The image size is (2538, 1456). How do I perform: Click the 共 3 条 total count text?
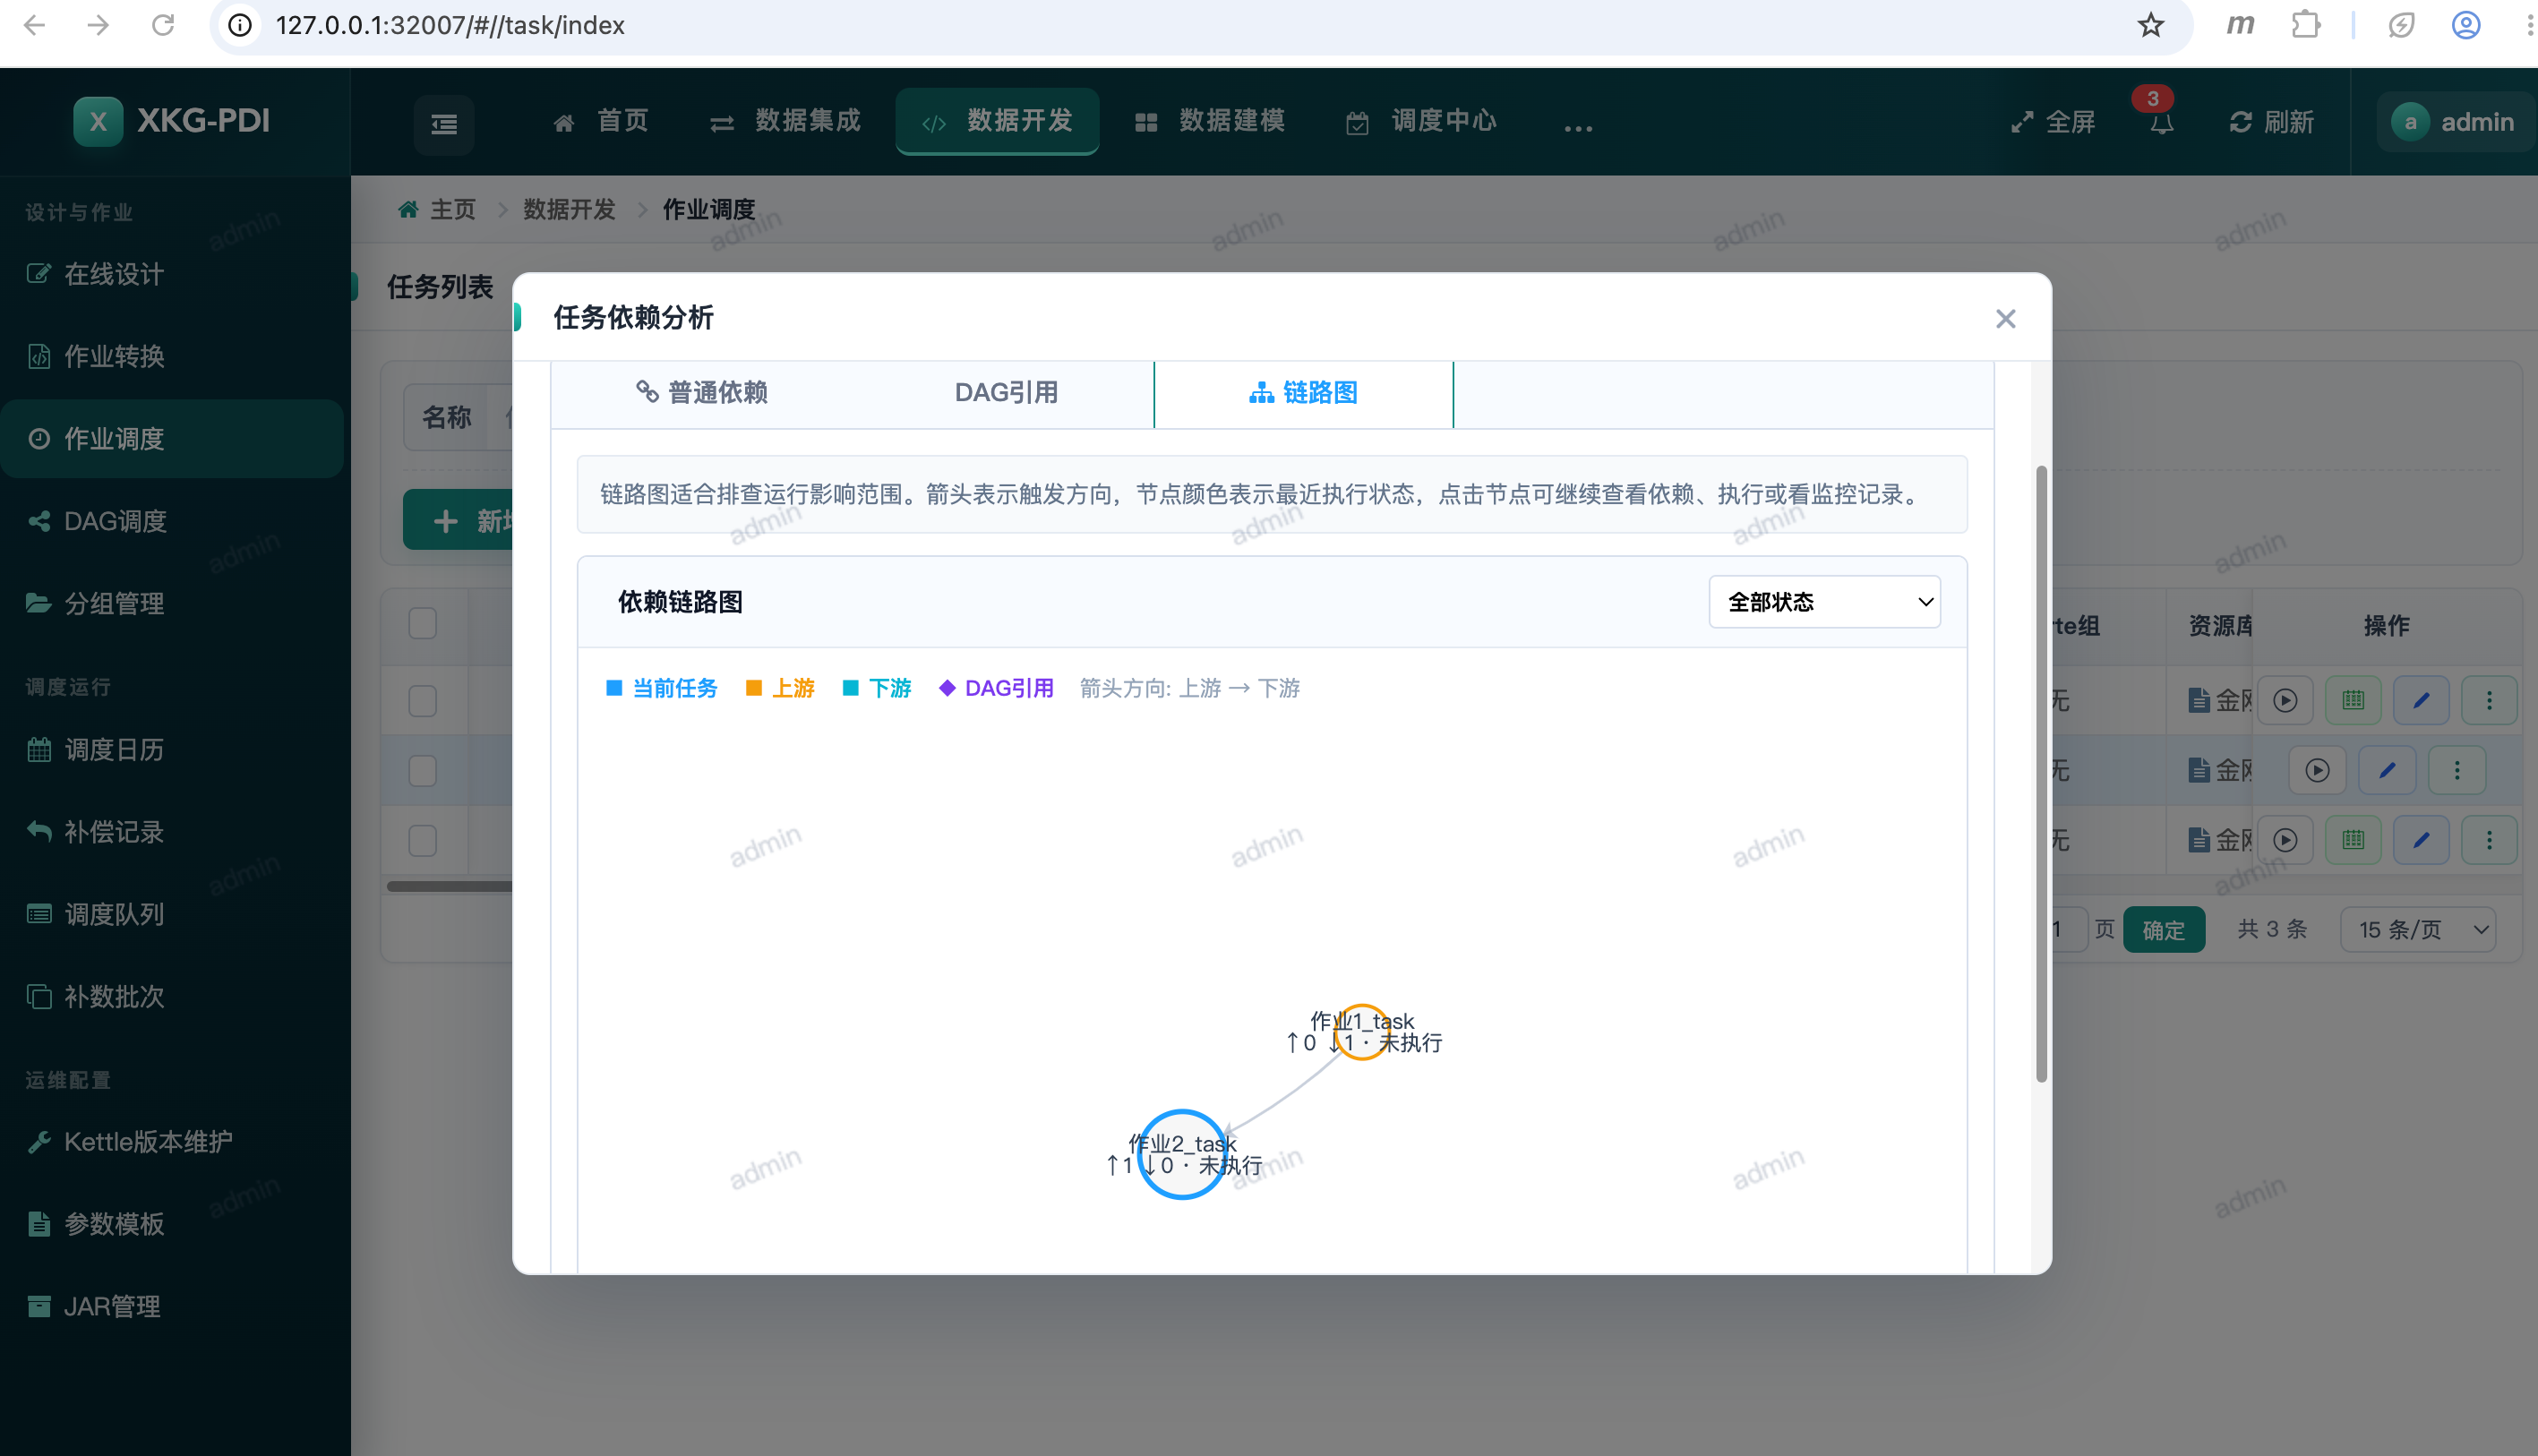point(2271,930)
